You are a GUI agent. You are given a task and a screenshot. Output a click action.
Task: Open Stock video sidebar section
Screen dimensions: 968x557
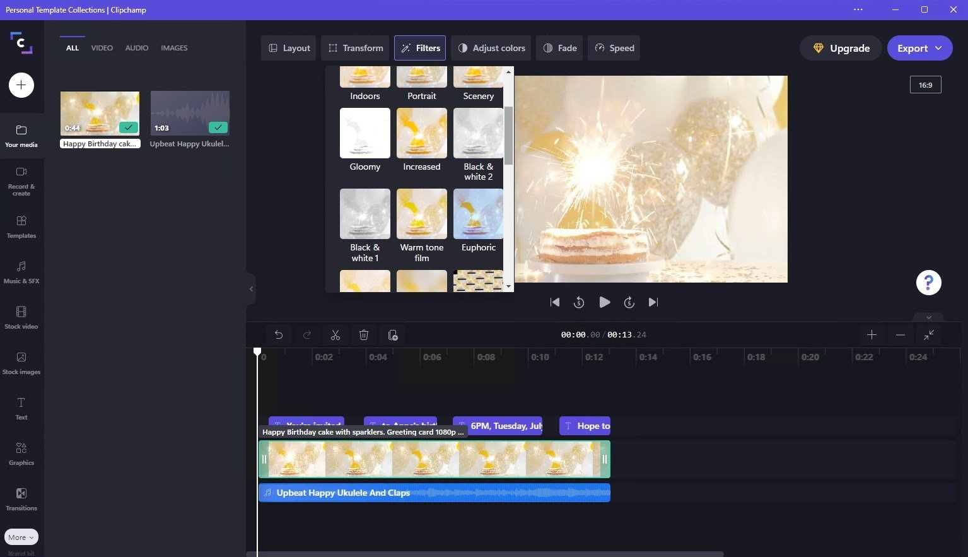click(21, 317)
